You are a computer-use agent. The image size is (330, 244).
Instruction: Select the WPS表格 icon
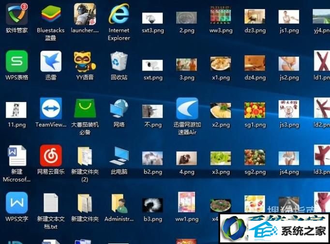(16, 61)
